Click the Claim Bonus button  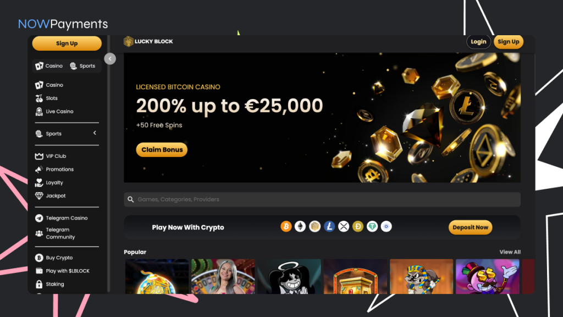(162, 150)
